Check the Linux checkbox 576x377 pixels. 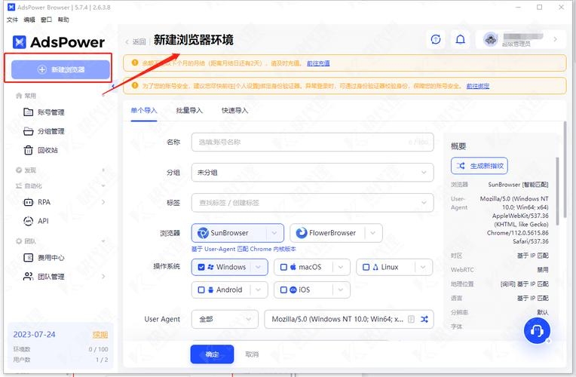(366, 267)
